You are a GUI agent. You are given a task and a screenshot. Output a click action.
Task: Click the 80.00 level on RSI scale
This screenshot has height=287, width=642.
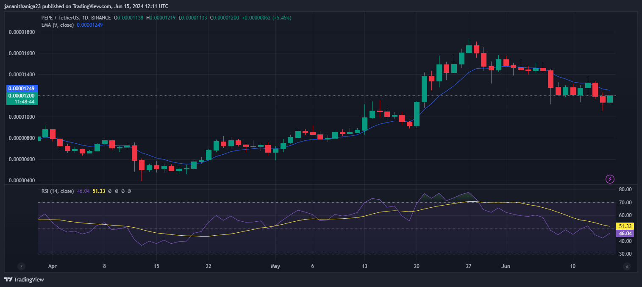pyautogui.click(x=625, y=189)
